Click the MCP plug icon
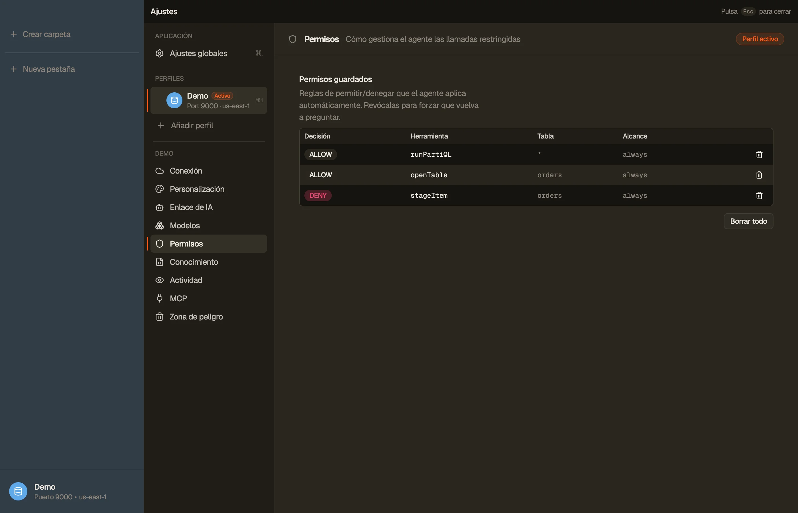The height and width of the screenshot is (513, 798). 160,298
